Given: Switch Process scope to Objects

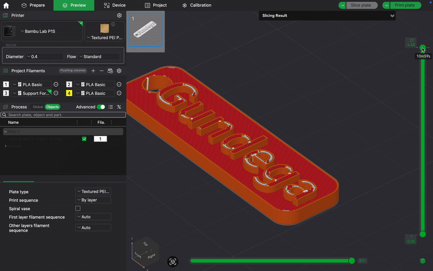Looking at the screenshot, I should (x=53, y=107).
